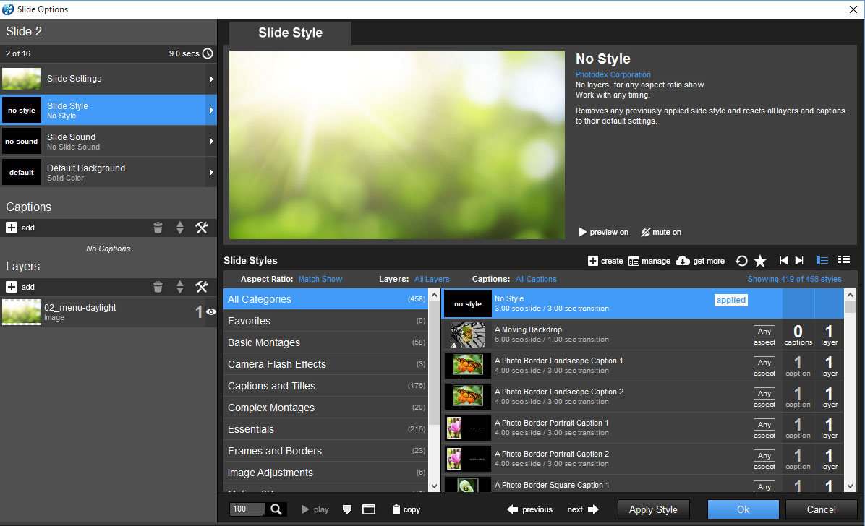The height and width of the screenshot is (526, 865).
Task: Click the shield marker icon beside play
Action: 347,509
